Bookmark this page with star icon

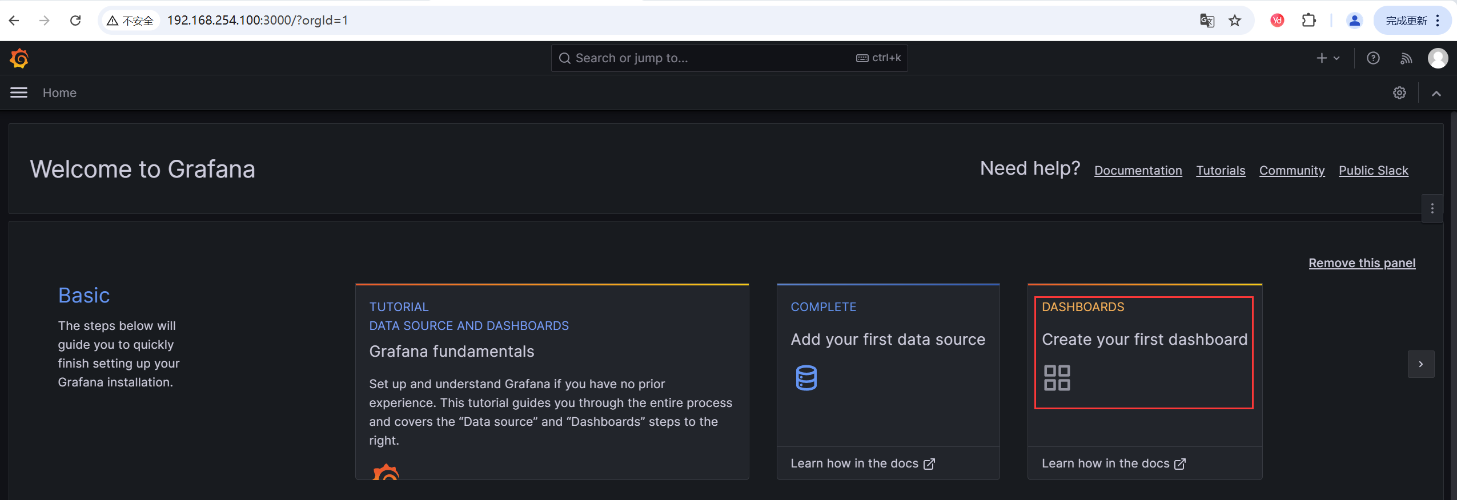[1235, 21]
